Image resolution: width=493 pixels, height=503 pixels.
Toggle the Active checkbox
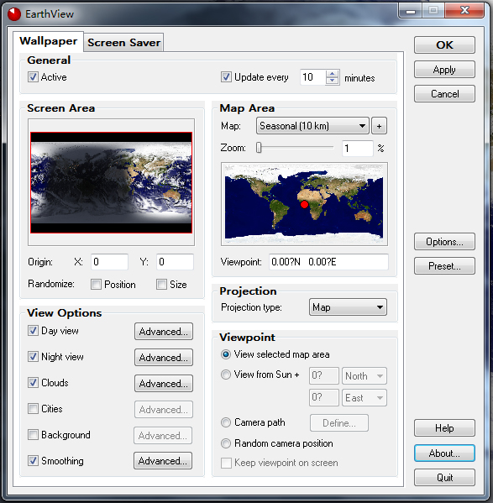click(33, 77)
